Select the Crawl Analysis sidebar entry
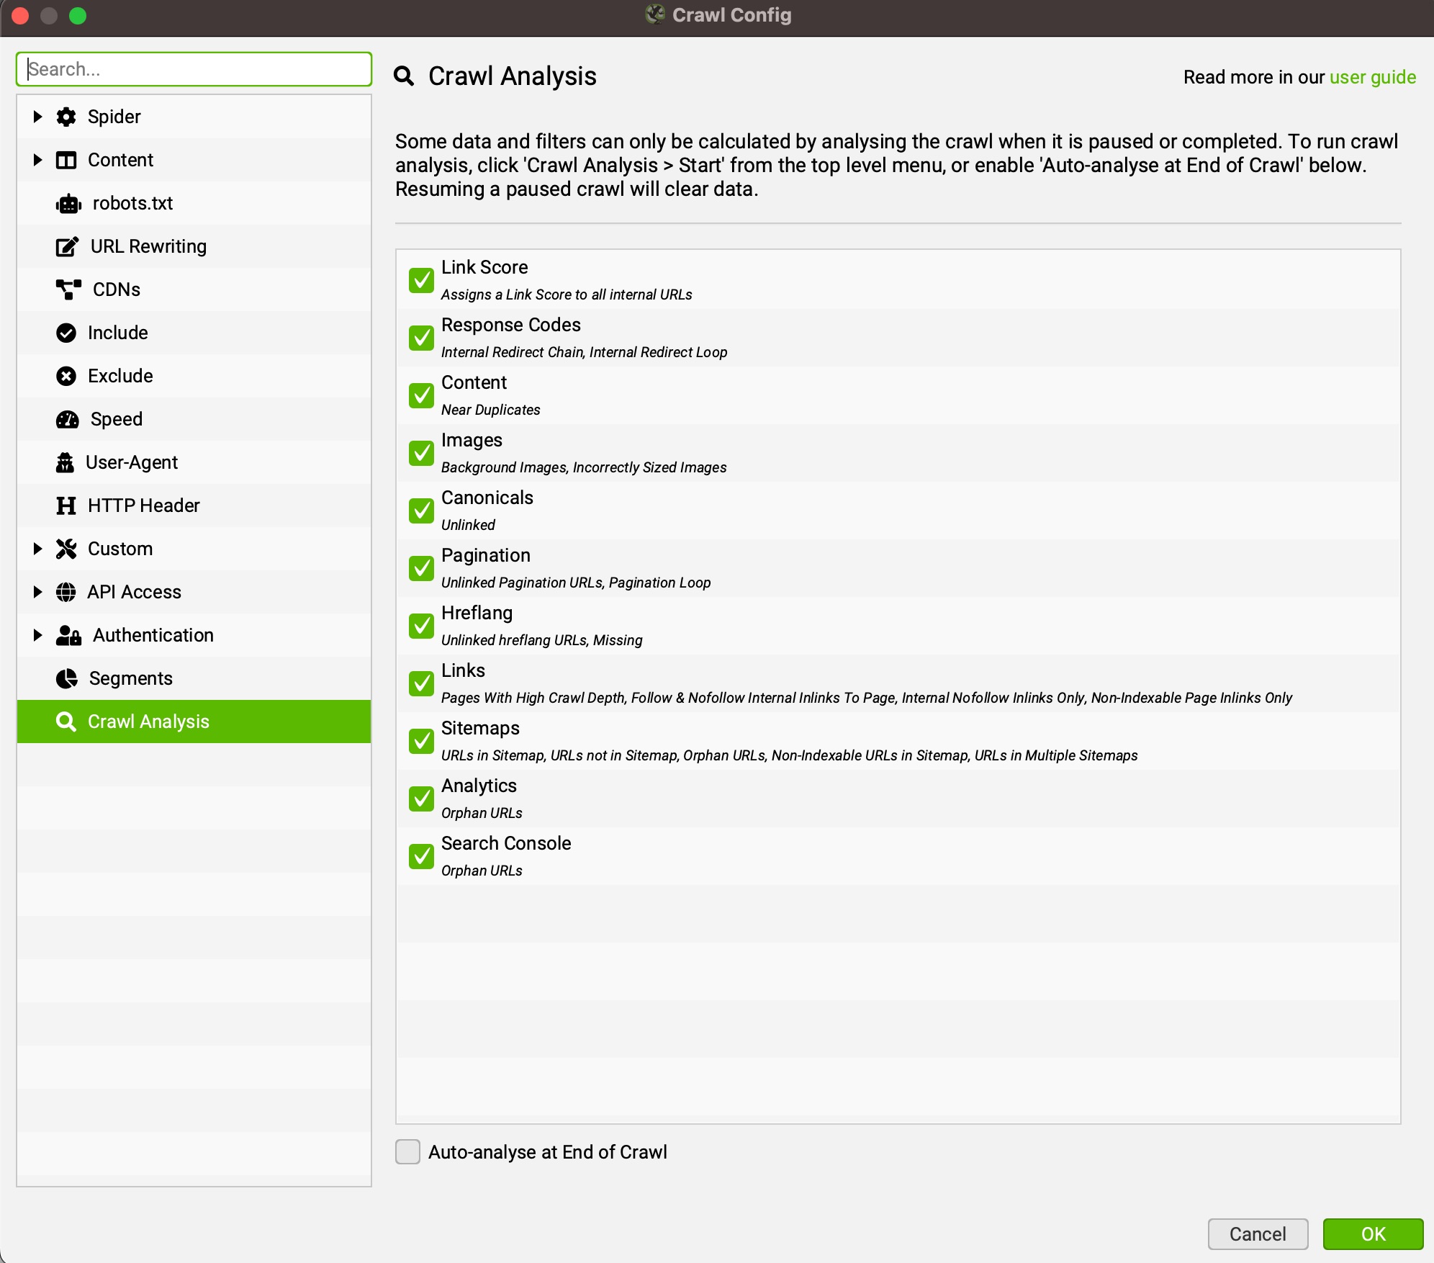Image resolution: width=1434 pixels, height=1263 pixels. 148,722
